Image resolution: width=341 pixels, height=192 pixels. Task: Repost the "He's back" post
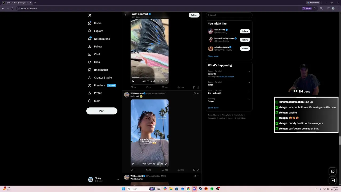[x=149, y=170]
